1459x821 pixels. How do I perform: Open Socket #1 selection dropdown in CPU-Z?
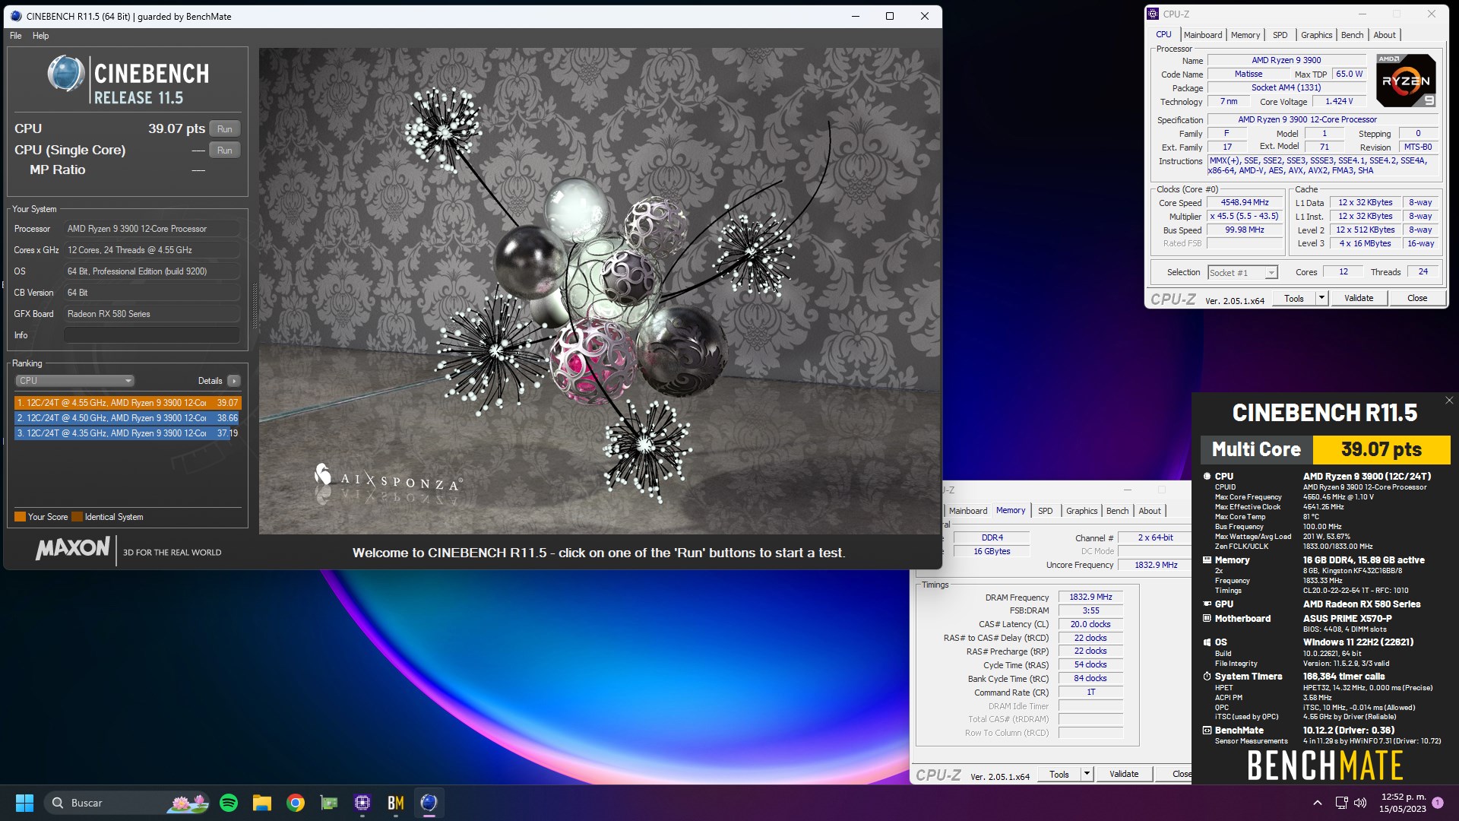(1242, 273)
